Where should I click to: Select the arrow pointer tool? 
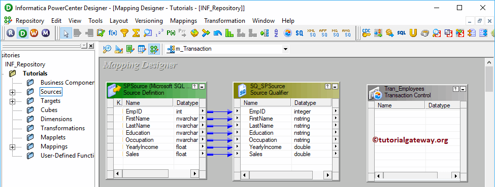(66, 33)
